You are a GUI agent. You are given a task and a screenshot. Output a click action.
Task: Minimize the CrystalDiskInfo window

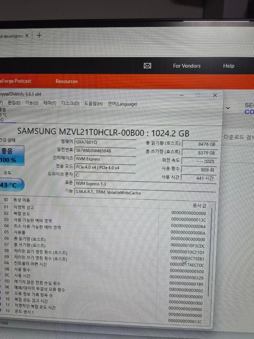pyautogui.click(x=182, y=95)
